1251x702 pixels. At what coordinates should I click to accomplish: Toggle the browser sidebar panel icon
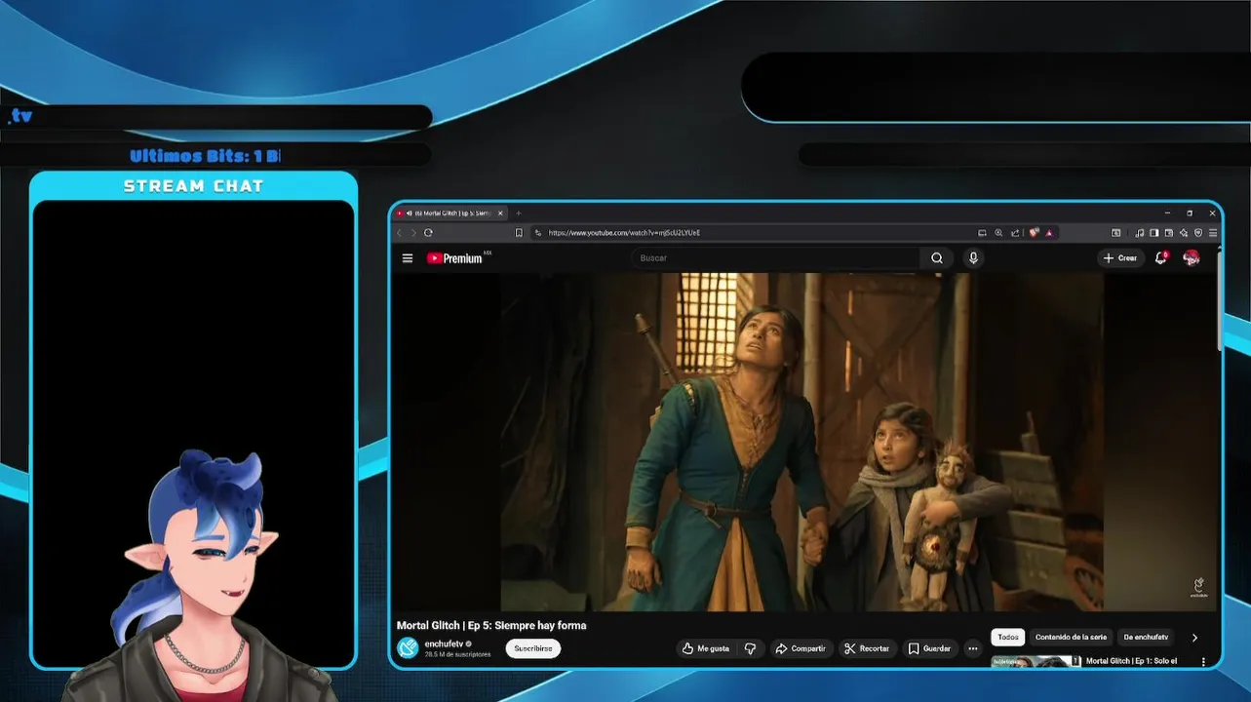click(x=1153, y=233)
